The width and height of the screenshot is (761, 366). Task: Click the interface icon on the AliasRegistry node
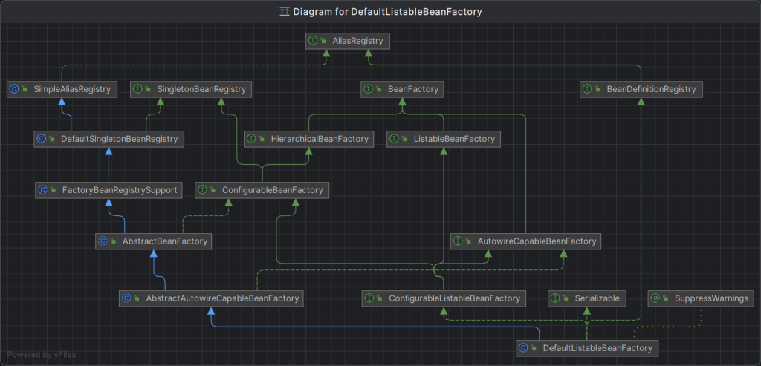tap(315, 41)
